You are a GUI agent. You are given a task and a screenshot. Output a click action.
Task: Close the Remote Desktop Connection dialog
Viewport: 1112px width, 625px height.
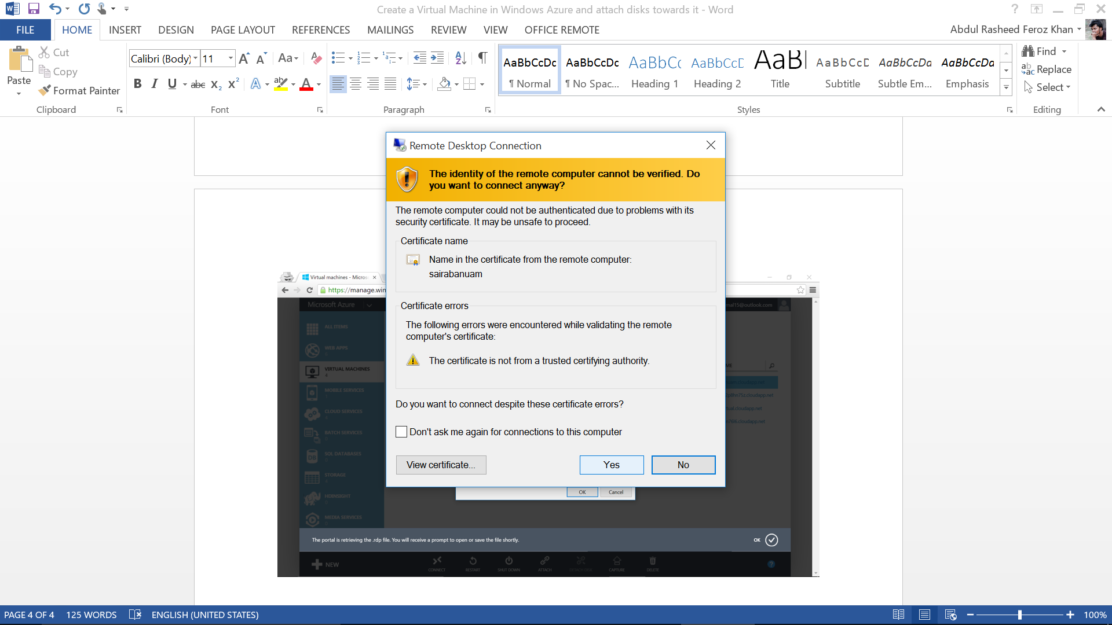[711, 145]
